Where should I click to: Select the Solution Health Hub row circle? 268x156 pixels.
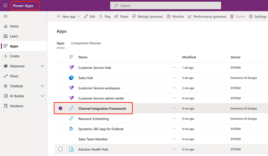[x=60, y=149]
